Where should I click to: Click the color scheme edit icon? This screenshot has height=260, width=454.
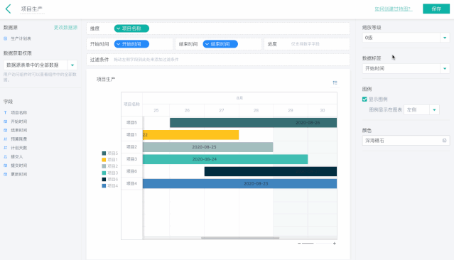445,141
